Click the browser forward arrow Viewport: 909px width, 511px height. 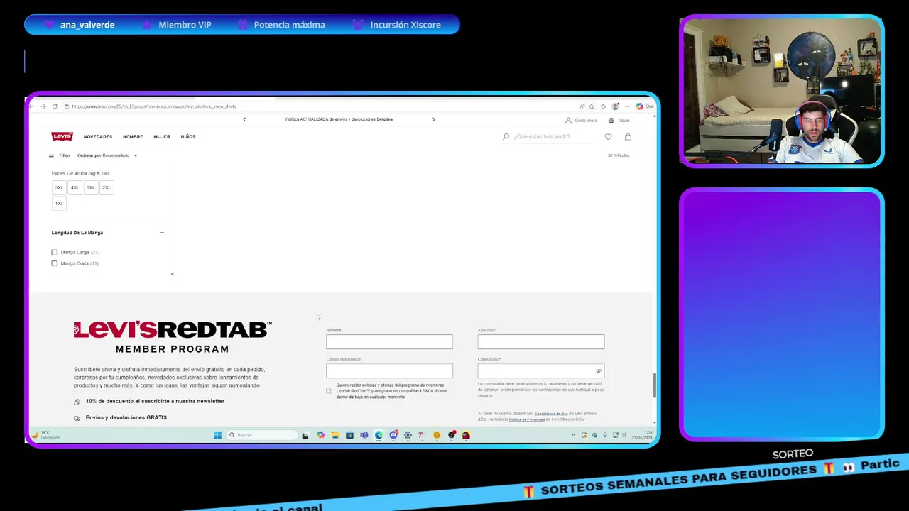click(43, 106)
